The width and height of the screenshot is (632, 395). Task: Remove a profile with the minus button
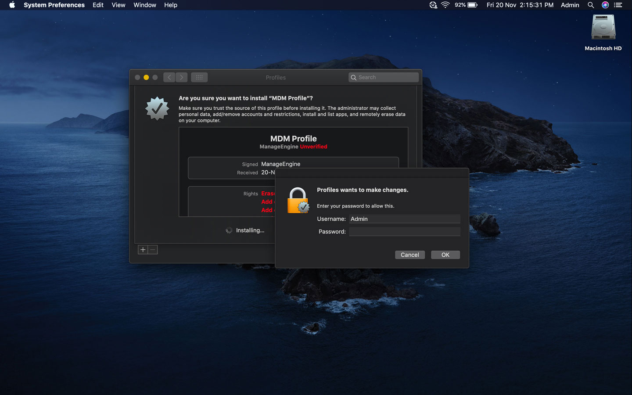pyautogui.click(x=152, y=249)
